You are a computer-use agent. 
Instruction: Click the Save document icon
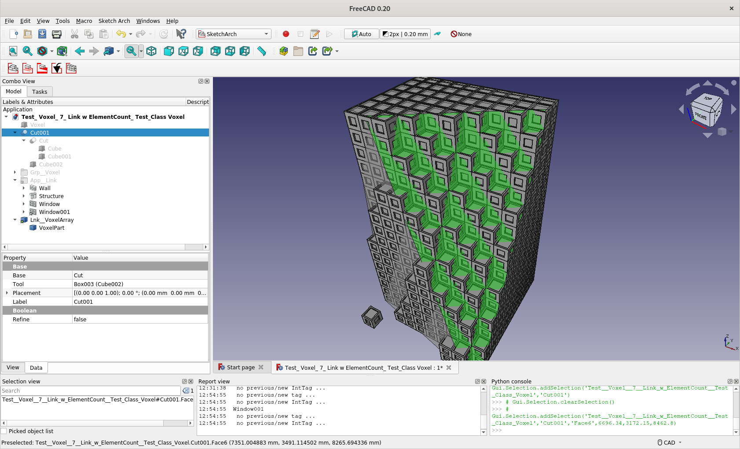[42, 34]
